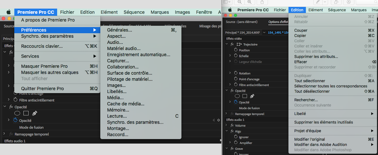Expand the Amplifier property
This screenshot has width=378, height=155.
[x=230, y=143]
